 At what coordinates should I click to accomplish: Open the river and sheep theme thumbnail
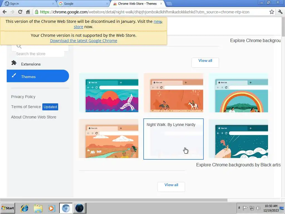click(x=109, y=138)
